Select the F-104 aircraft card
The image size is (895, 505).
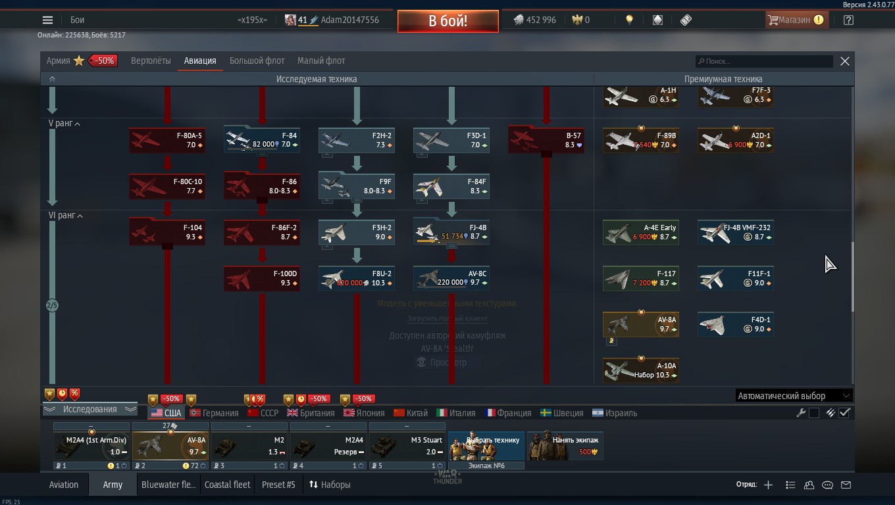(x=167, y=232)
